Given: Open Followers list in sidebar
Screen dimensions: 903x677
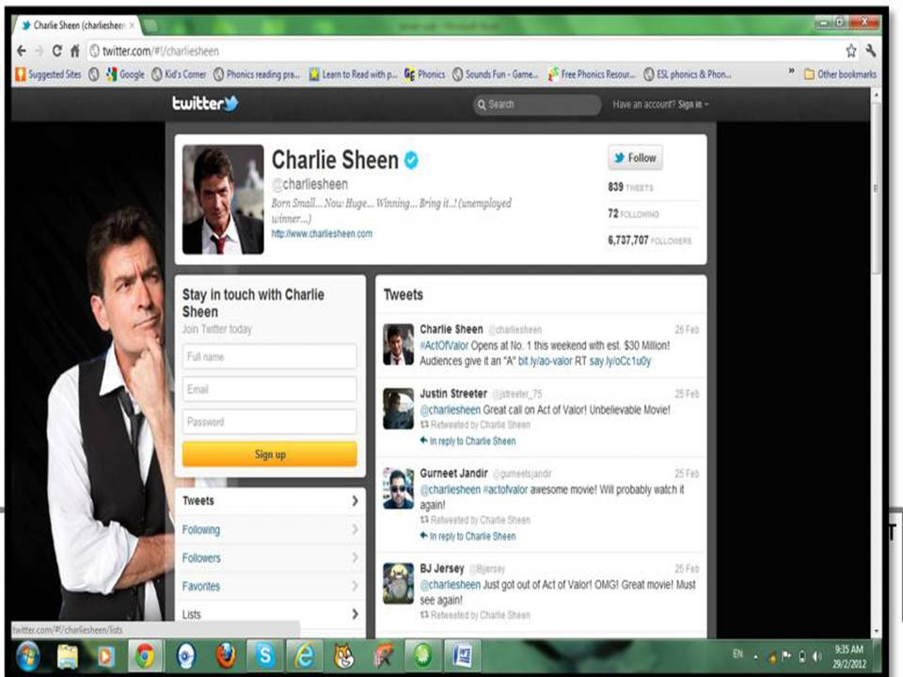Looking at the screenshot, I should point(270,558).
